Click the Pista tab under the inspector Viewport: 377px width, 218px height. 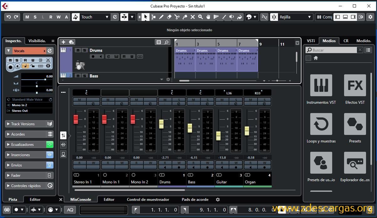point(13,200)
